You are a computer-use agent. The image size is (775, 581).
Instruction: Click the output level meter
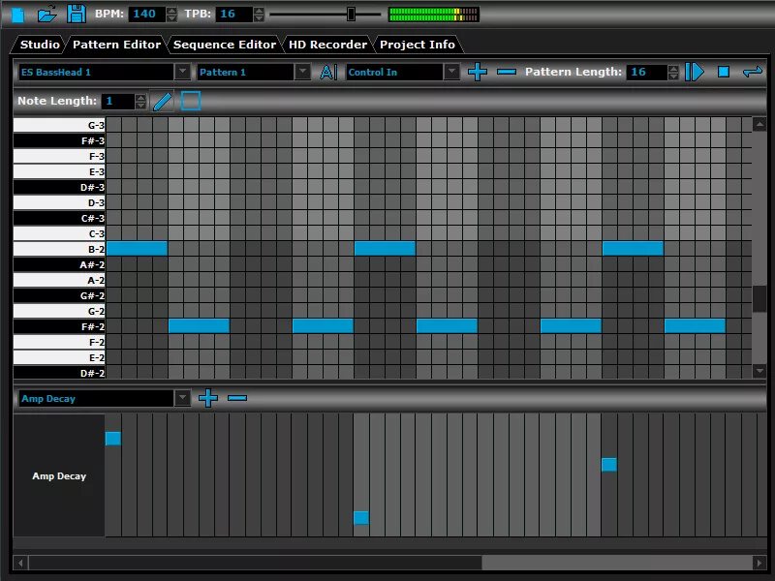click(433, 15)
